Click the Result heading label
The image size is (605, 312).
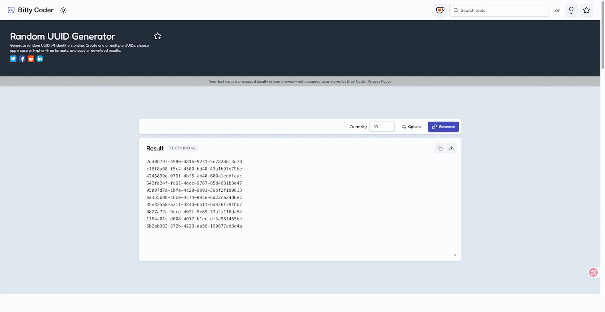click(x=155, y=148)
